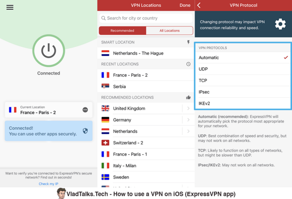Image resolution: width=292 pixels, height=199 pixels.
Task: Click the Recent Locations clock icon
Action: click(x=188, y=64)
